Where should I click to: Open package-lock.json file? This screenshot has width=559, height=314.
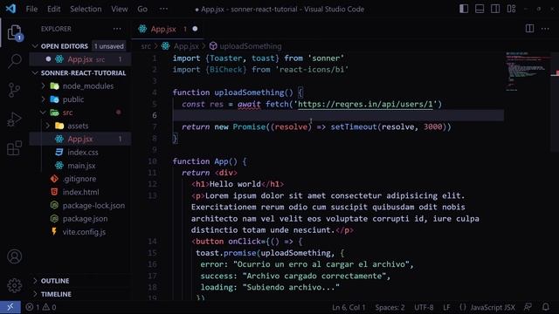pos(93,206)
